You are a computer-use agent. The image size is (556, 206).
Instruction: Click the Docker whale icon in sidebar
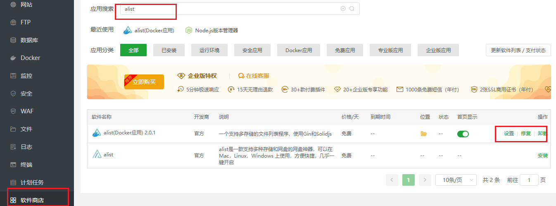13,58
